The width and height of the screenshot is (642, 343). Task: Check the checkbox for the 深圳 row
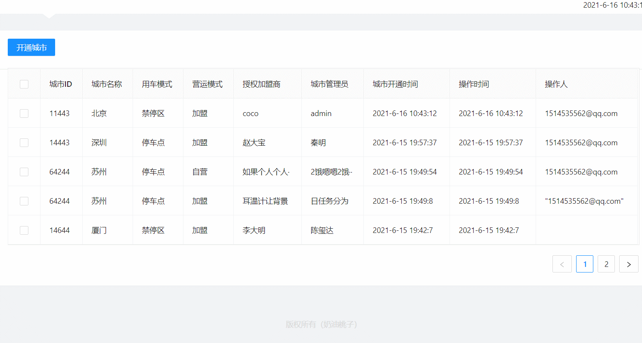24,142
